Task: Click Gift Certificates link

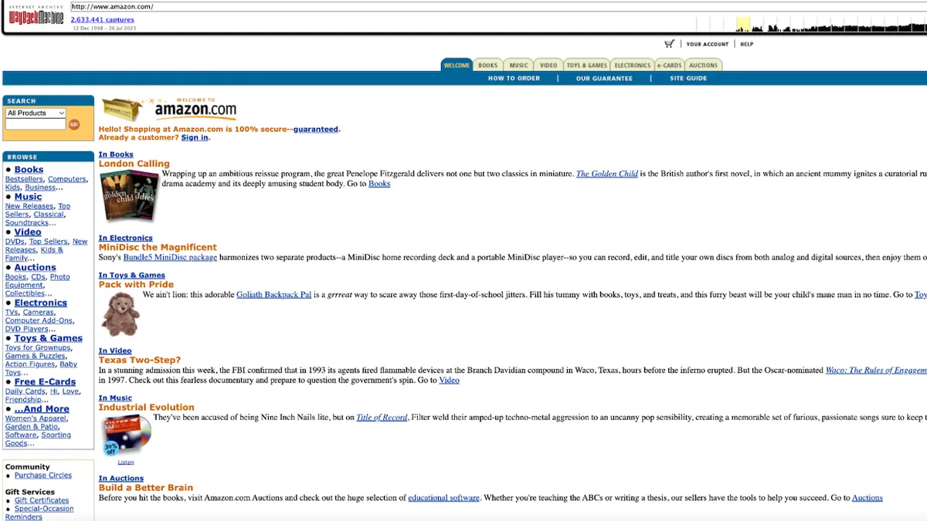Action: pos(42,500)
